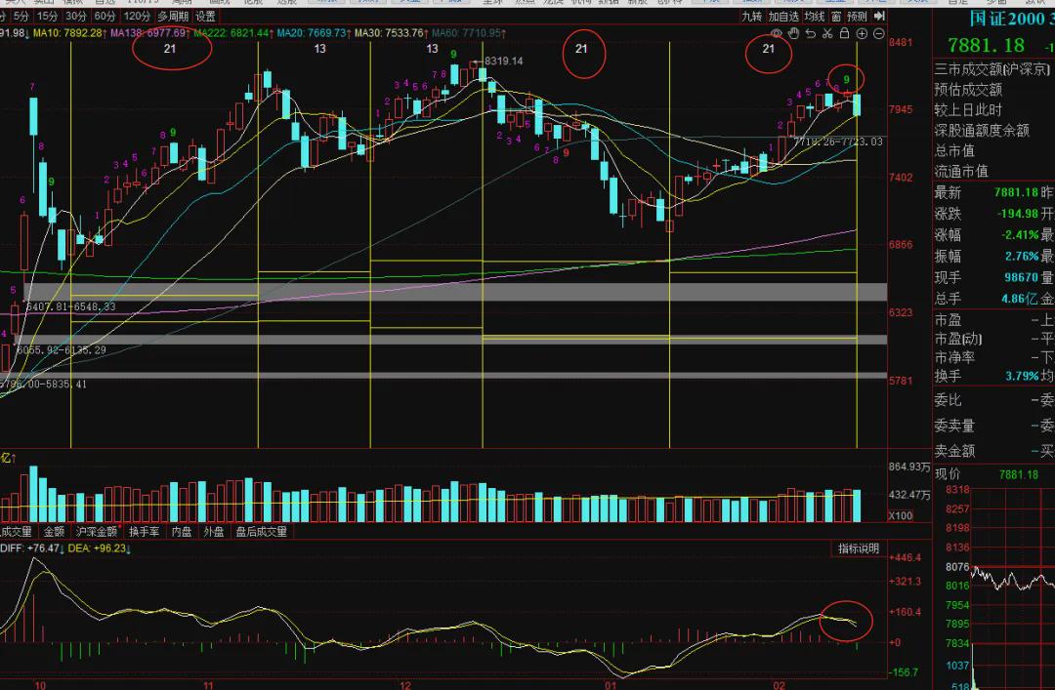Click the 深股通额度余额 row
Image resolution: width=1055 pixels, height=690 pixels.
982,131
